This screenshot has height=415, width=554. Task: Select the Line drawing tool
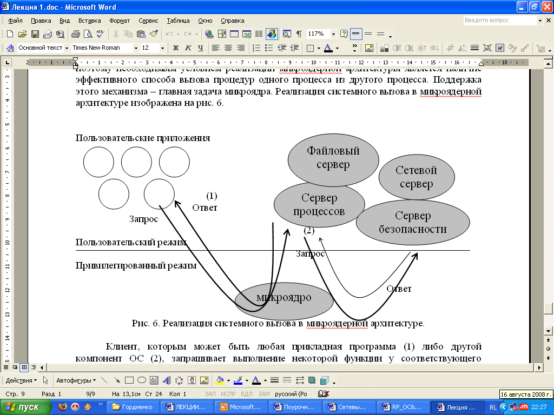coord(104,380)
